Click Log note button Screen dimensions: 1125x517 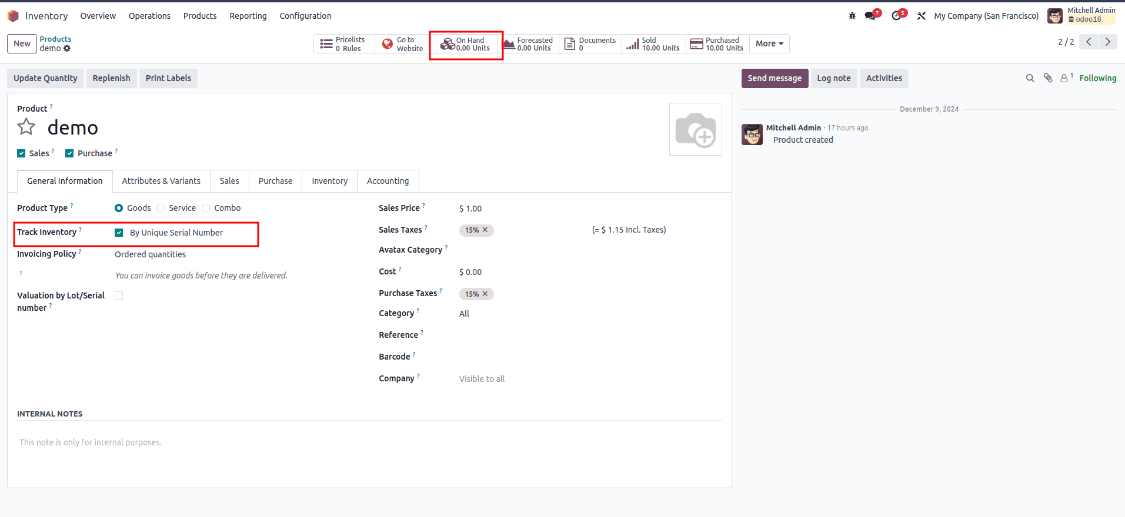(x=833, y=78)
